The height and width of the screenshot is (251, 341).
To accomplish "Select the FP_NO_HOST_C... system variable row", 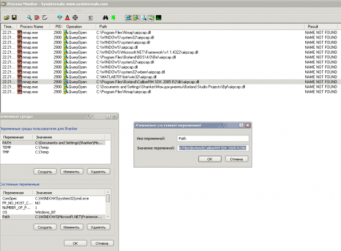I will point(53,203).
